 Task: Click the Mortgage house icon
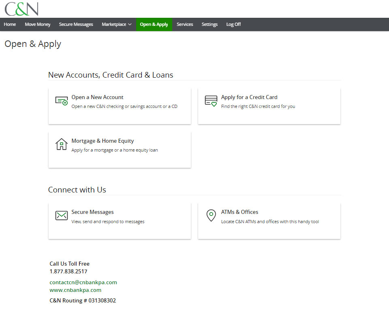(62, 144)
